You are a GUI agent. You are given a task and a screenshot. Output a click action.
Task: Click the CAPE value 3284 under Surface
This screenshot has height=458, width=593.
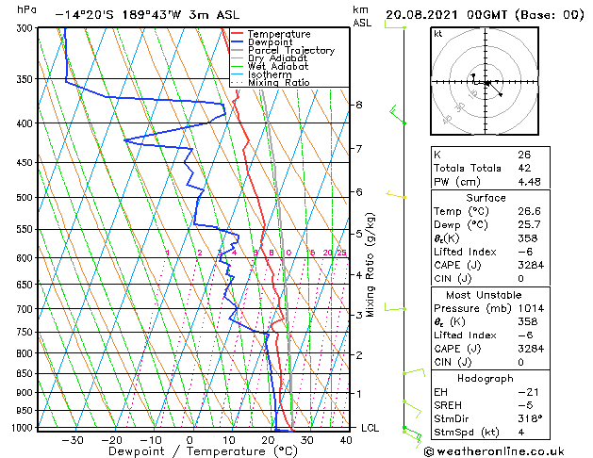[531, 265]
